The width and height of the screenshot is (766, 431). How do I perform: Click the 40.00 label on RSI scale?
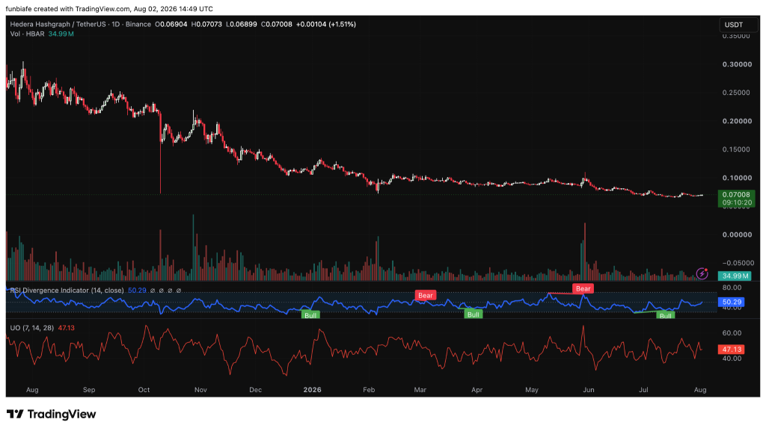pos(732,308)
